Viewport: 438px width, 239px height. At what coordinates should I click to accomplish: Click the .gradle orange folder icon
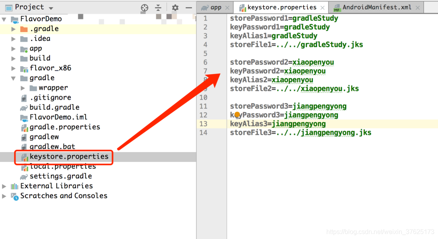[x=24, y=29]
